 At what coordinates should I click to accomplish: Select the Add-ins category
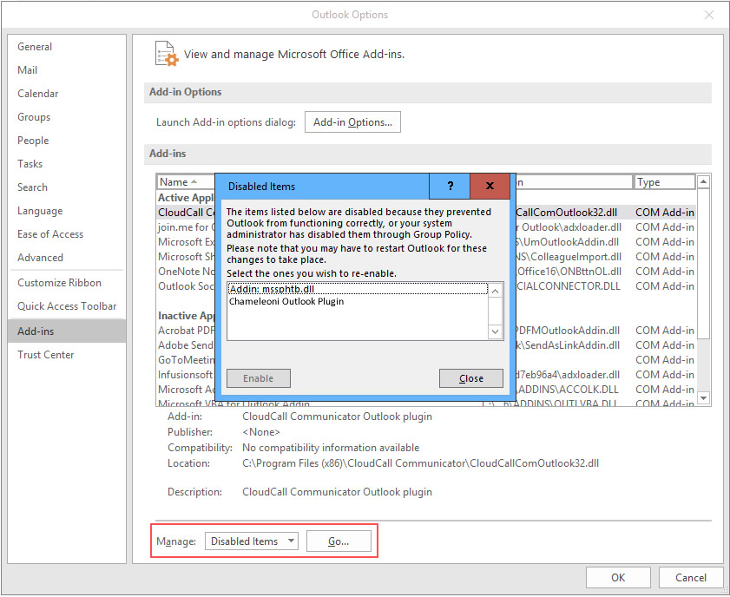click(67, 331)
